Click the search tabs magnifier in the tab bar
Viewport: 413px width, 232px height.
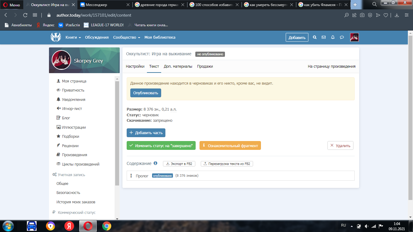pyautogui.click(x=375, y=5)
